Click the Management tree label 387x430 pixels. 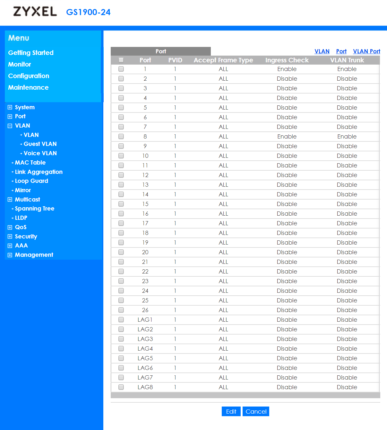tap(34, 255)
